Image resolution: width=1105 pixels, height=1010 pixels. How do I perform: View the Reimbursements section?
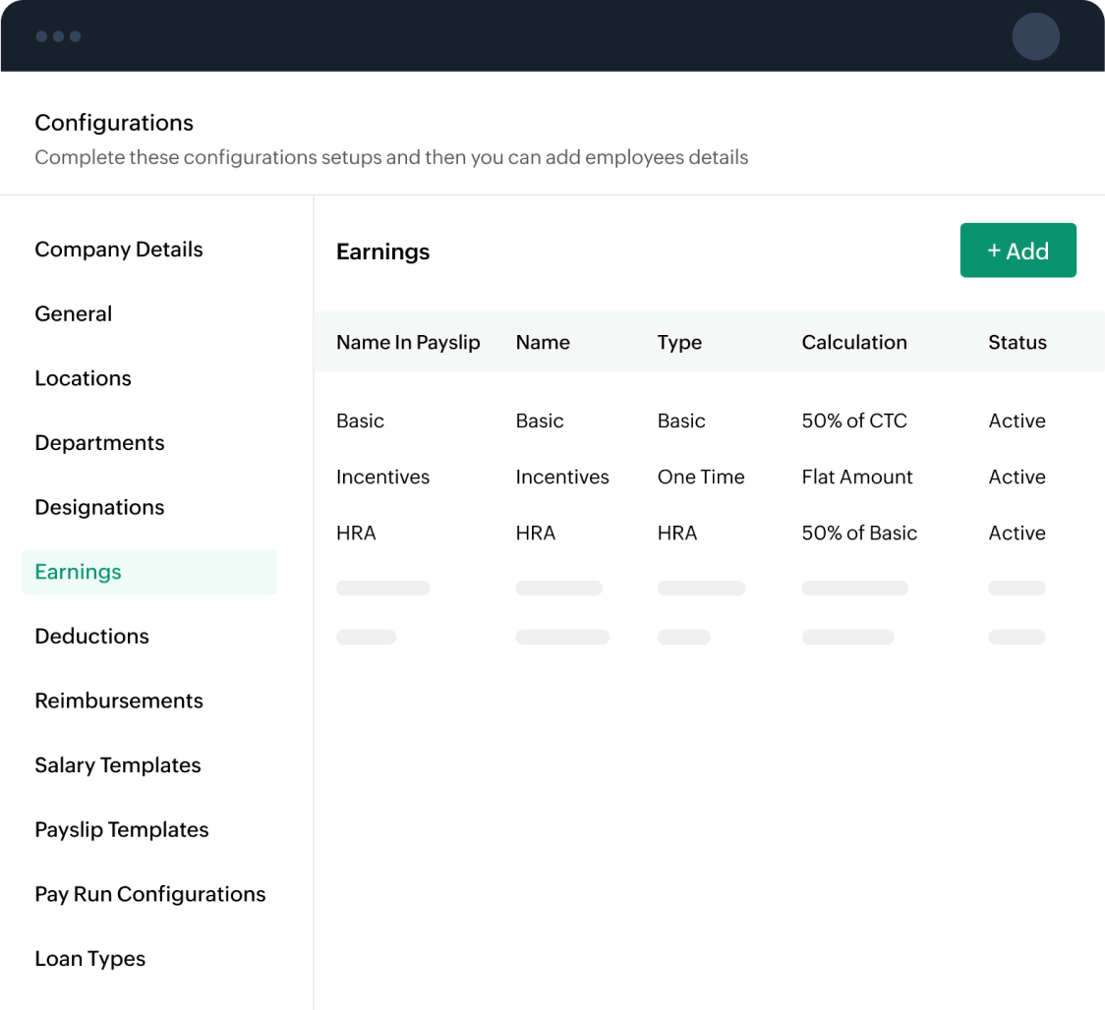pyautogui.click(x=118, y=701)
